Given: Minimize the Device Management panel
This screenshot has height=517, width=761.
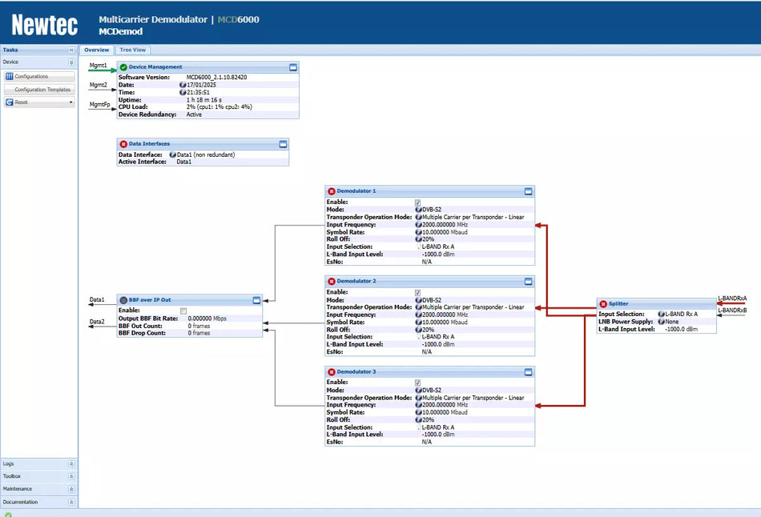Looking at the screenshot, I should [x=293, y=67].
